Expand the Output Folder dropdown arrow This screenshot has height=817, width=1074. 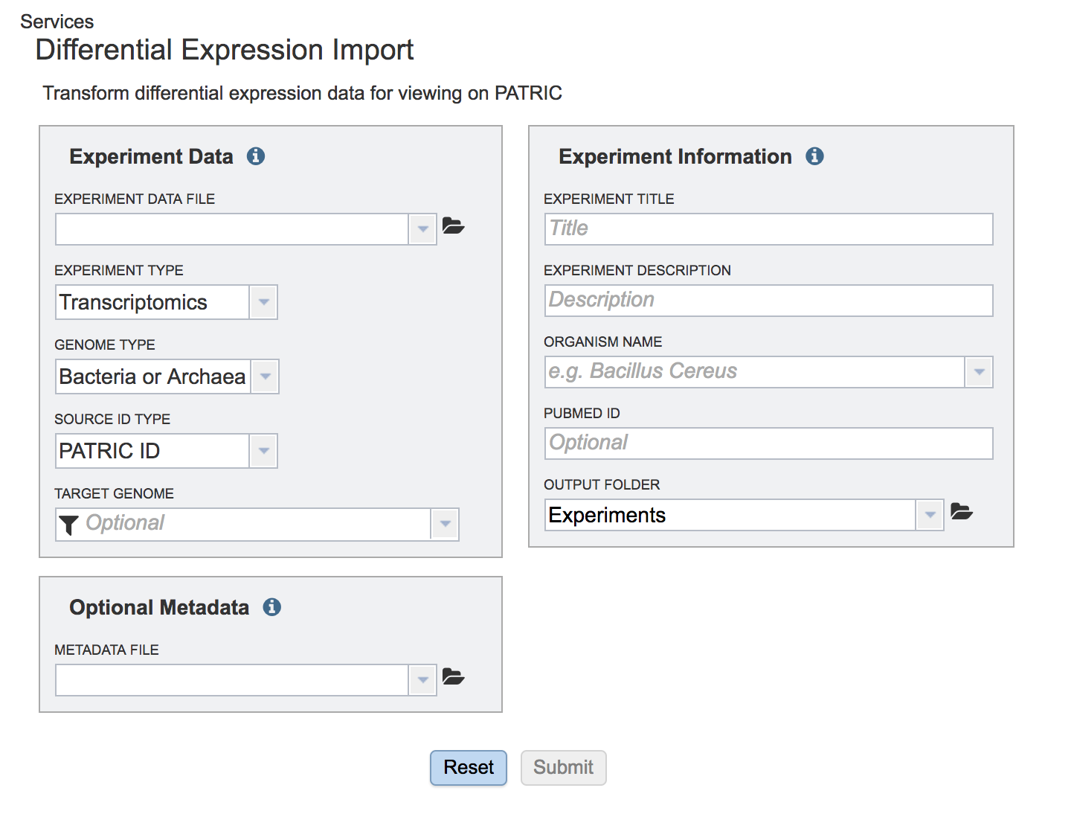[930, 515]
